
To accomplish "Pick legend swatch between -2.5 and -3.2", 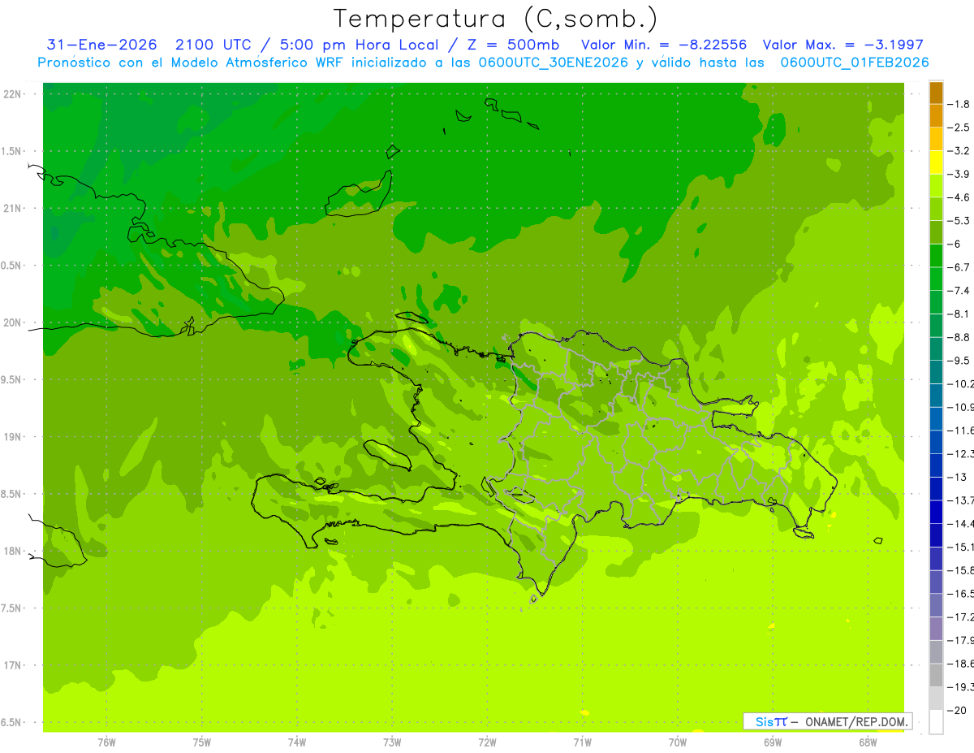I will click(x=936, y=139).
